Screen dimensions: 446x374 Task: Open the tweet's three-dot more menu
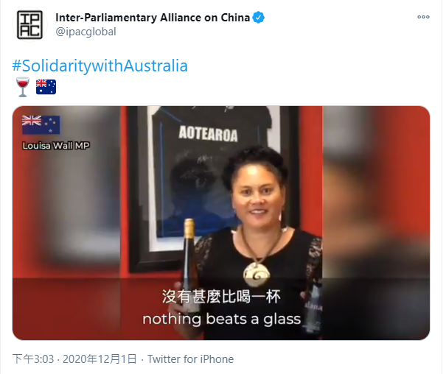pyautogui.click(x=423, y=17)
